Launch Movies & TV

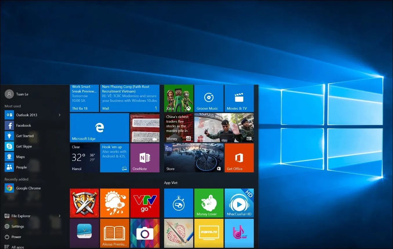coord(239,98)
